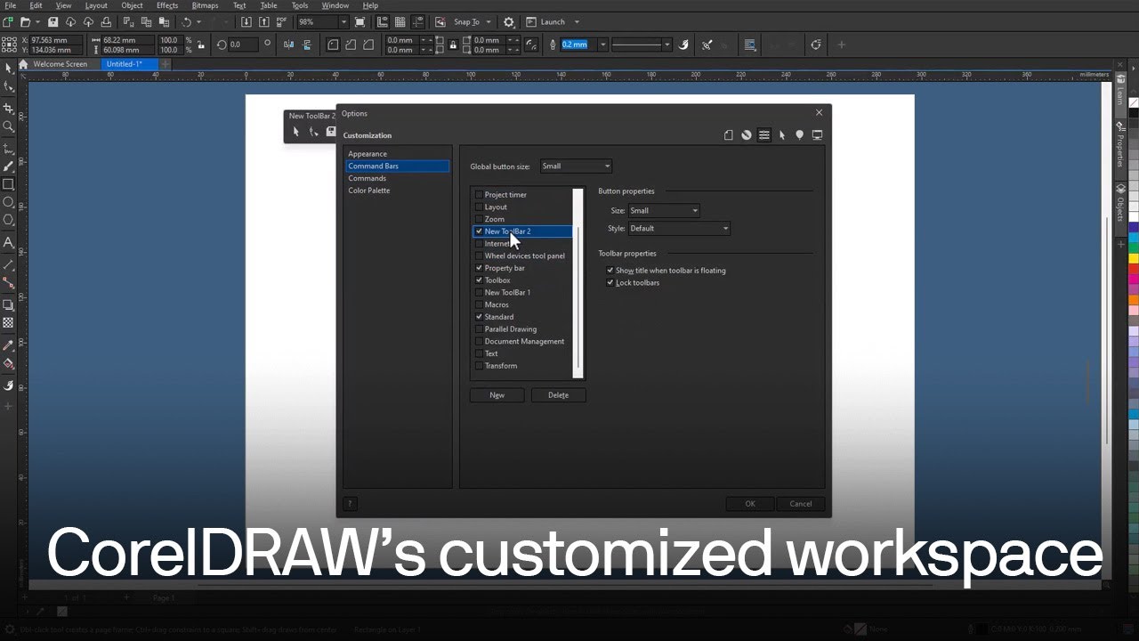Select the Ellipse tool
This screenshot has width=1139, height=641.
[x=8, y=202]
